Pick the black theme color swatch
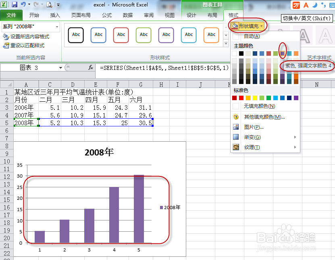The height and width of the screenshot is (260, 335). [241, 53]
